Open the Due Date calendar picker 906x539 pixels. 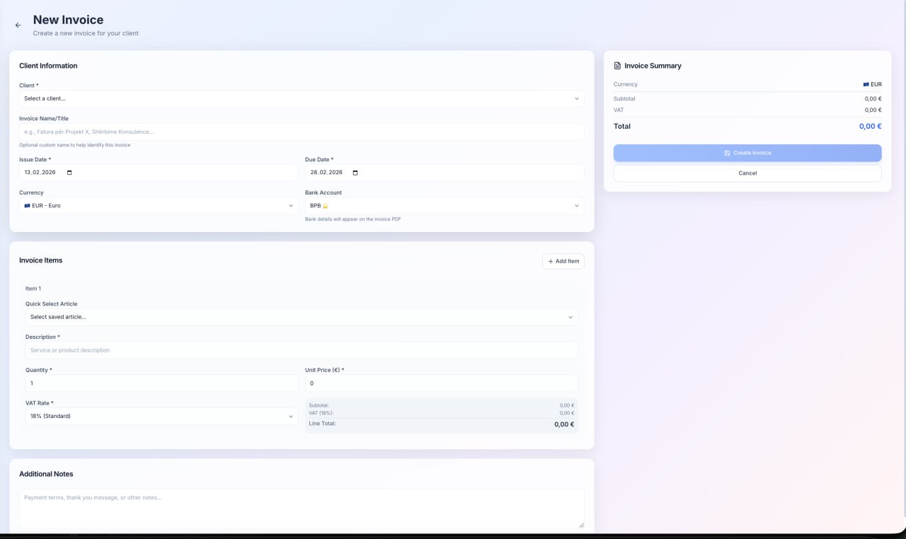(x=355, y=172)
